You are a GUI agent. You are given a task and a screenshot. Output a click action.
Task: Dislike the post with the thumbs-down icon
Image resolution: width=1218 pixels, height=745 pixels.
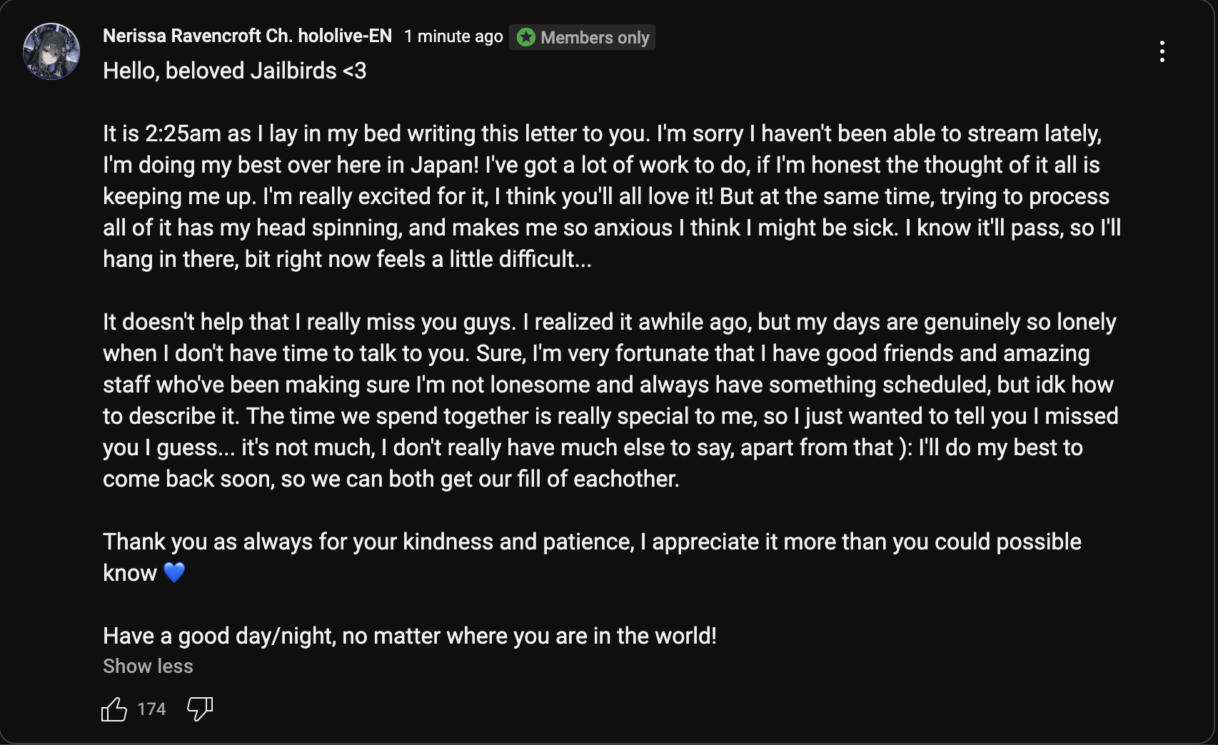click(x=200, y=709)
